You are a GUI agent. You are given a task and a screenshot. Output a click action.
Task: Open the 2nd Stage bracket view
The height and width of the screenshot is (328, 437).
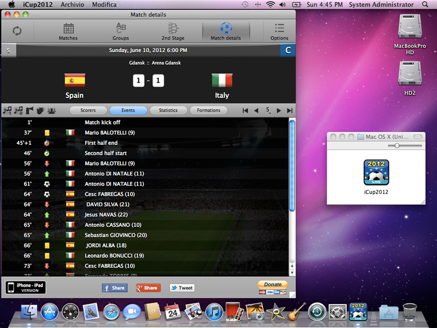(173, 32)
